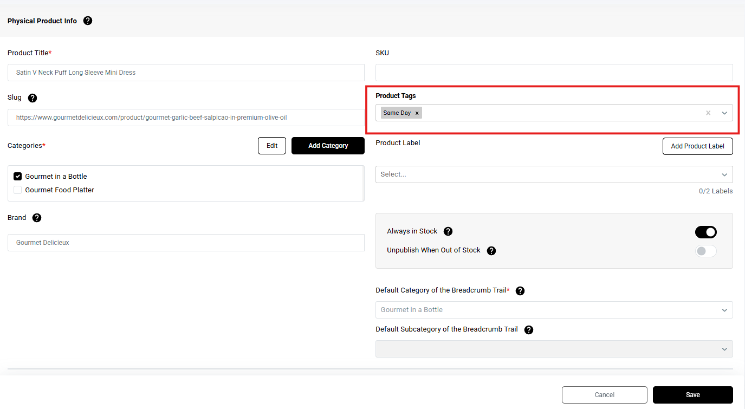Click help icon next to Always in Stock
This screenshot has height=409, width=745.
point(448,231)
